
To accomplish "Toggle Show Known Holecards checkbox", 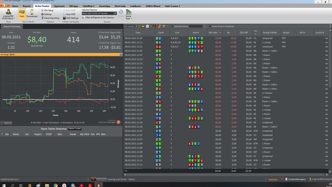I will pos(210,27).
